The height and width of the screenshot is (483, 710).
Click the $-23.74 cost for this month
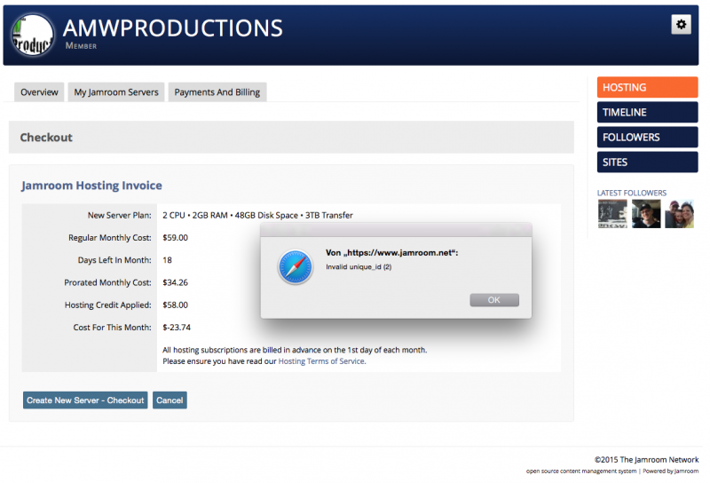point(177,327)
